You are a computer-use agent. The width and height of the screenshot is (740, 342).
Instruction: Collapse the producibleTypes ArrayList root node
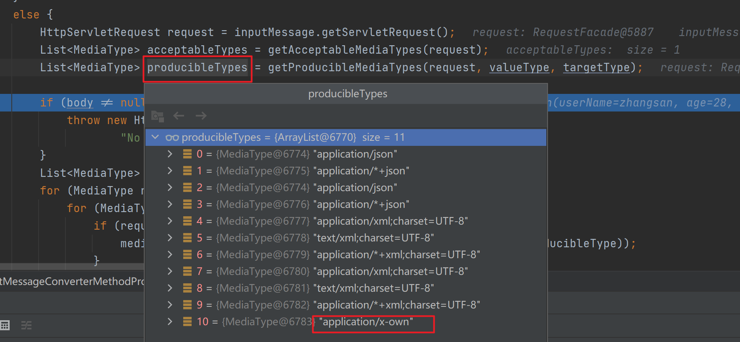pyautogui.click(x=156, y=137)
